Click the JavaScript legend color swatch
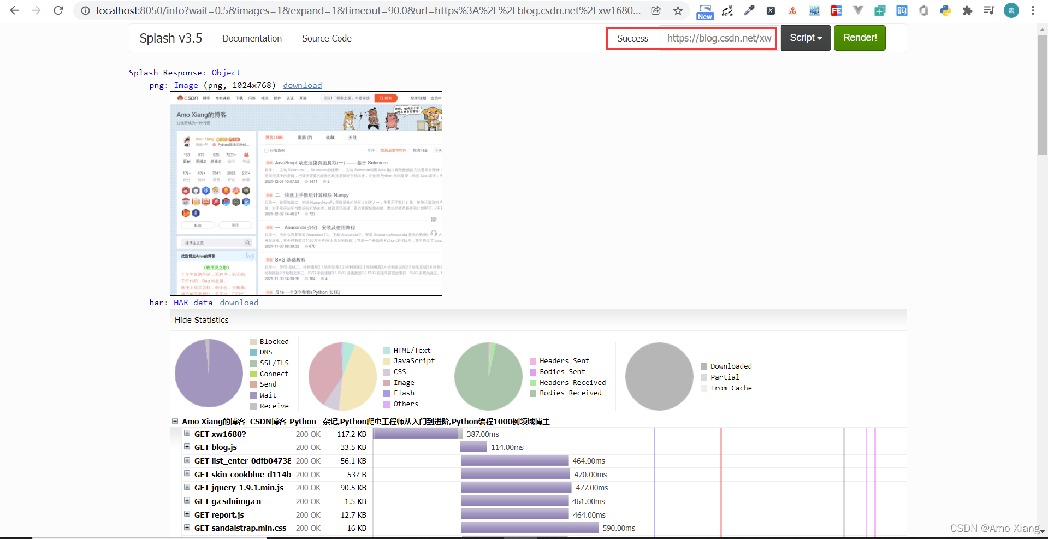 (x=387, y=361)
